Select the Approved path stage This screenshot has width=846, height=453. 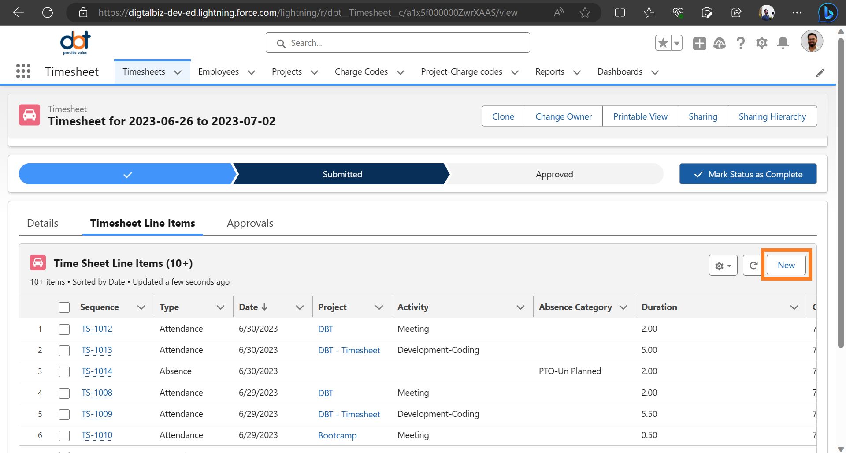point(554,174)
